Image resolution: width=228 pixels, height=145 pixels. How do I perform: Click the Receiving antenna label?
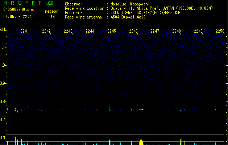tap(83, 17)
